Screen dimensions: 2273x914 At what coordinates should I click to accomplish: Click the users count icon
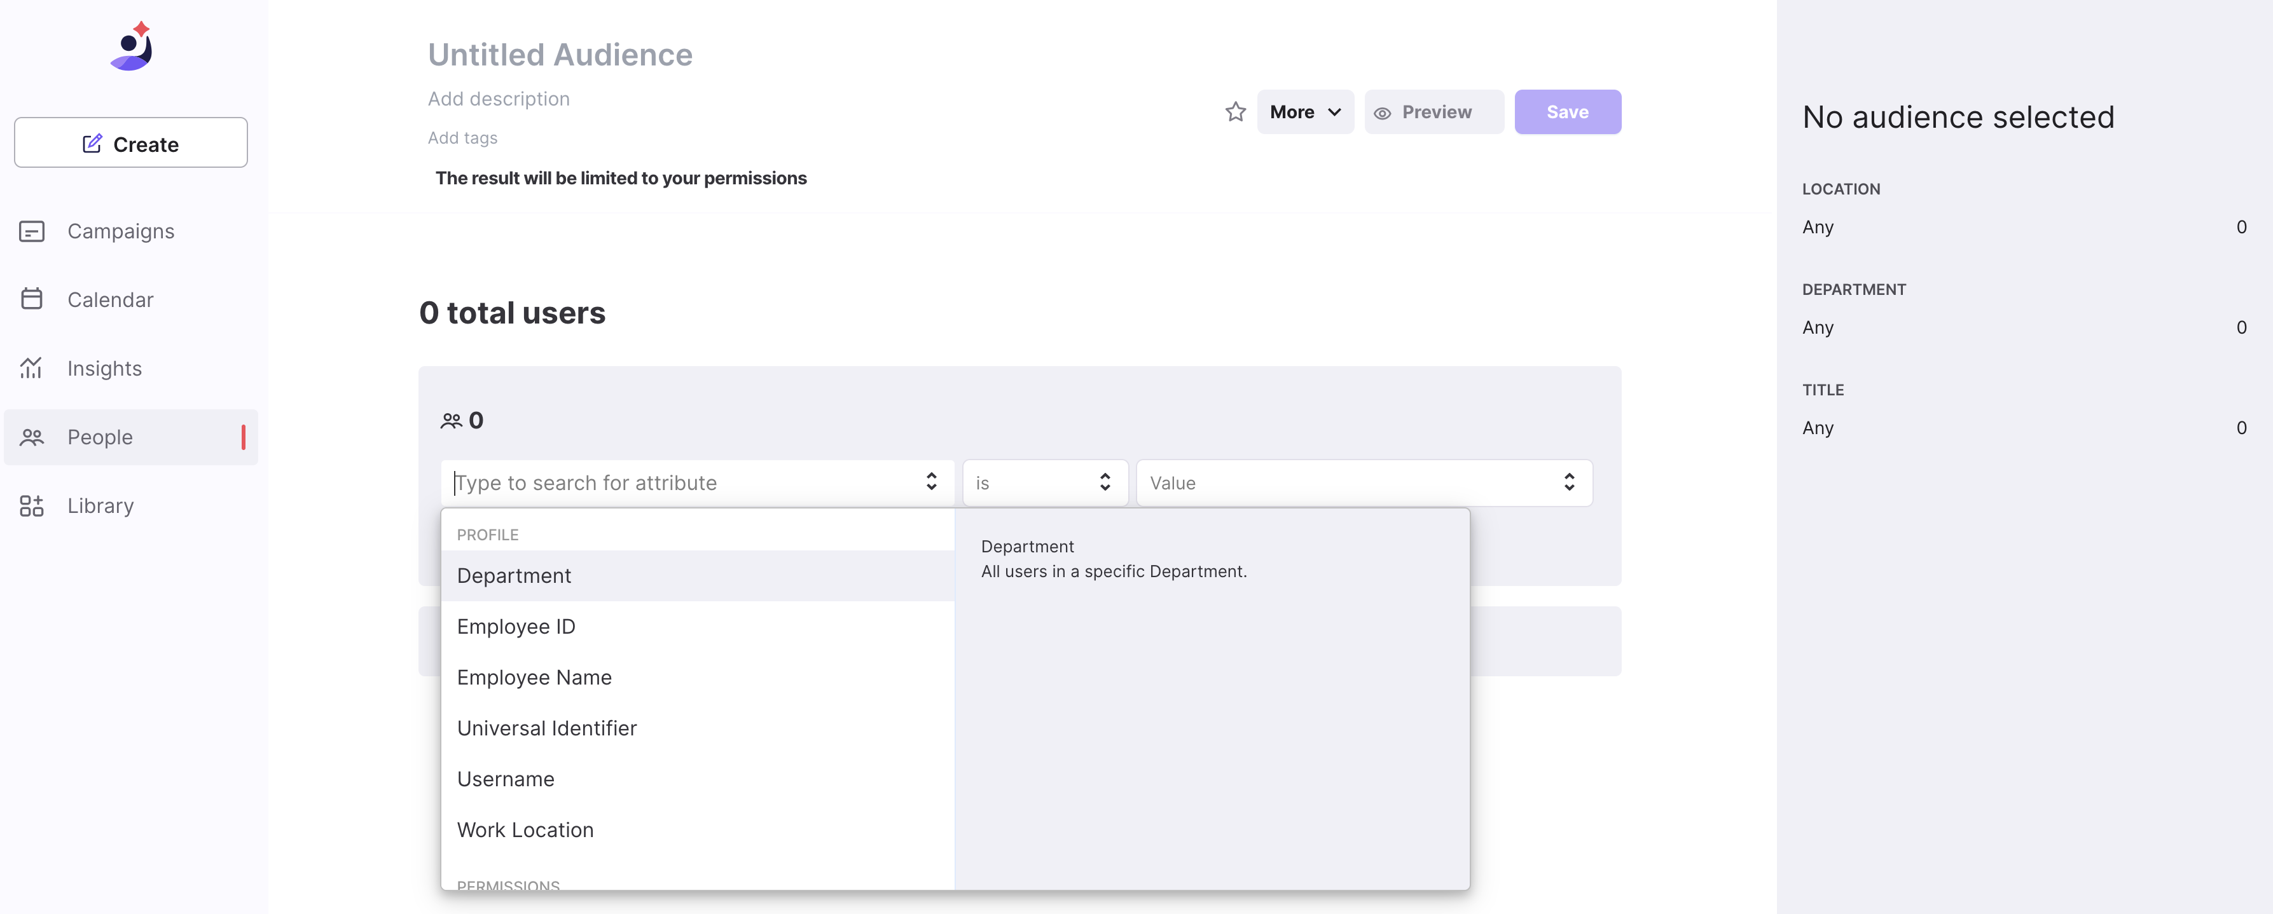[451, 421]
